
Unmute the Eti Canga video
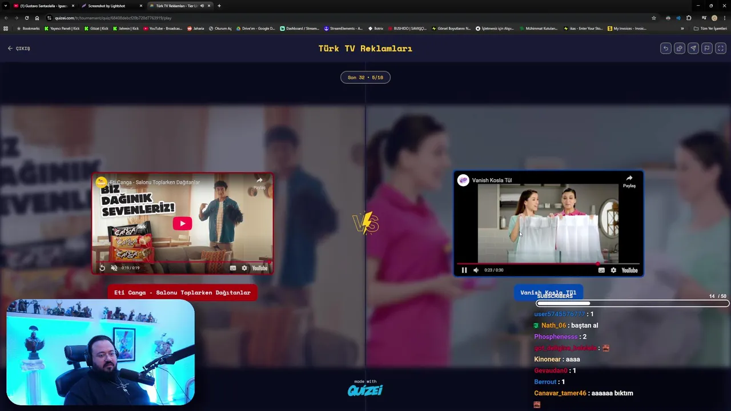point(114,268)
